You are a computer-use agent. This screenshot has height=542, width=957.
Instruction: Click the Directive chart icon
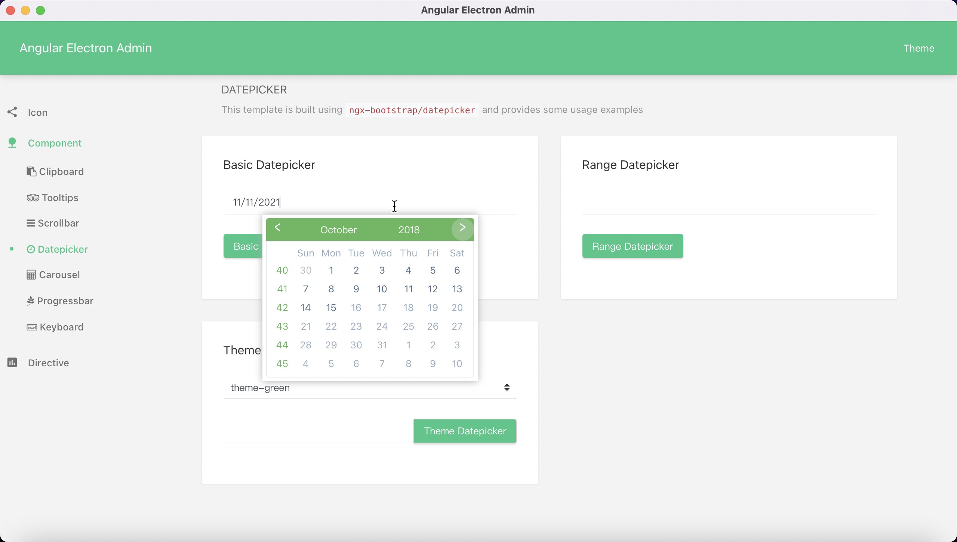point(12,363)
